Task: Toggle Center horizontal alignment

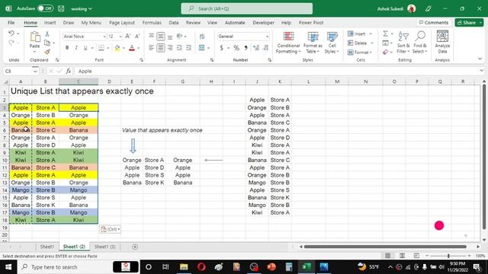Action: coord(161,48)
